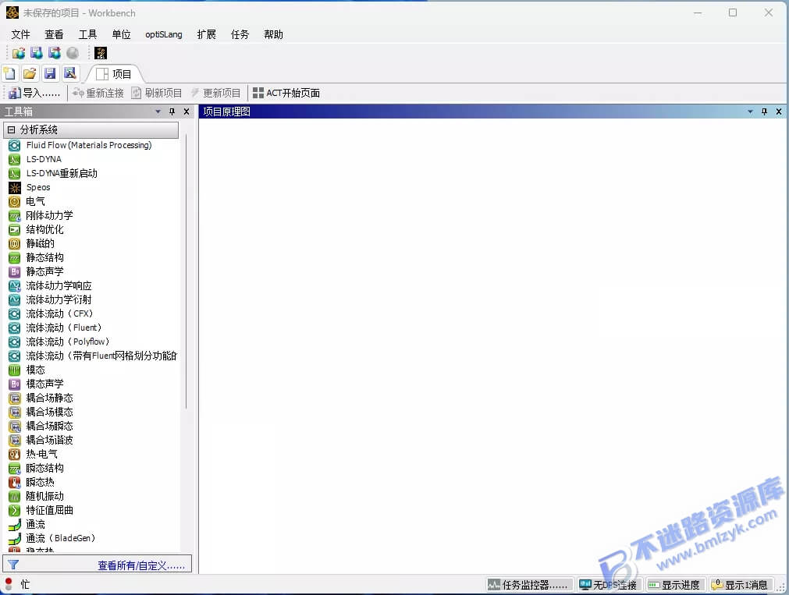The image size is (789, 595).
Task: Select the 静态声学 system icon
Action: [x=15, y=271]
